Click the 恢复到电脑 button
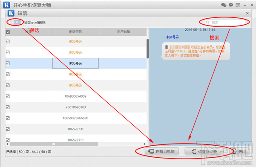The image size is (256, 167). point(162,151)
